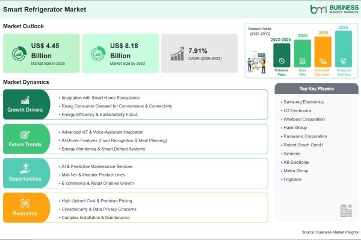Viewport: 361px width, 240px height.
Task: Click Whirlpool Corporation in key players
Action: tap(303, 119)
